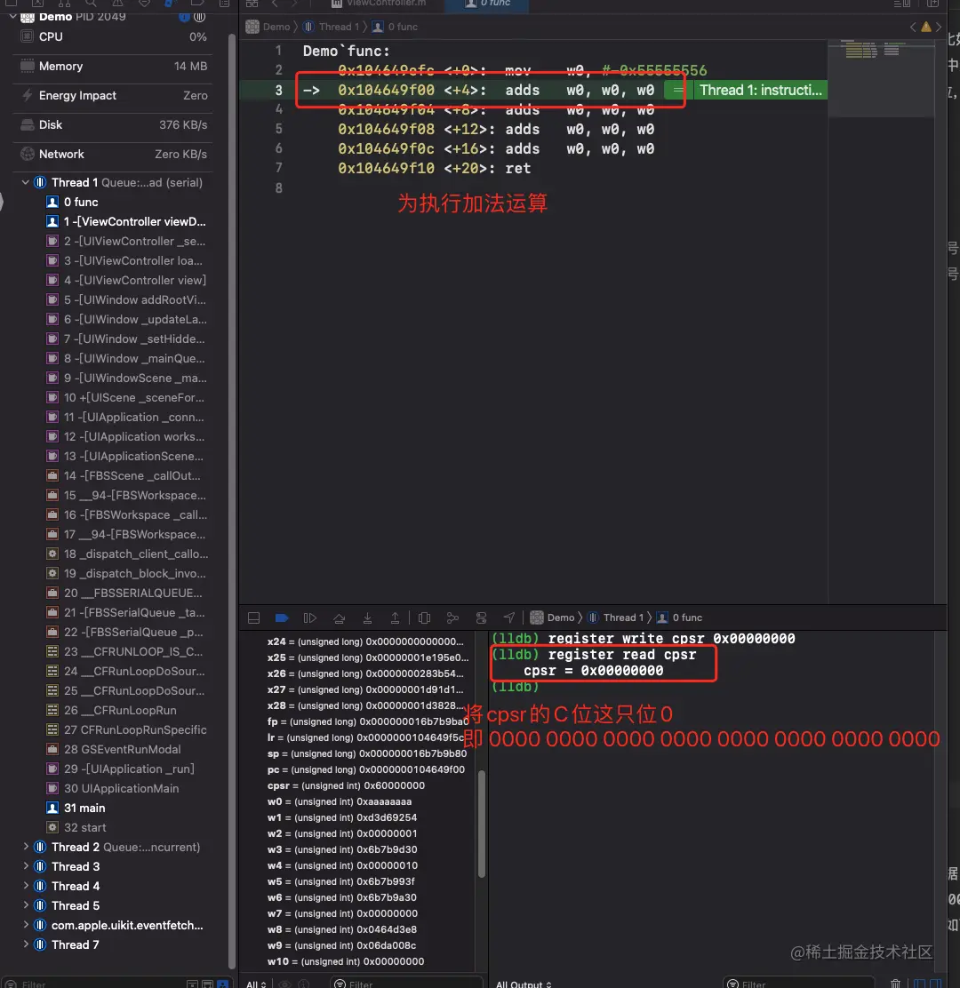Step over the current instruction
Screen dimensions: 960x988
click(x=340, y=618)
